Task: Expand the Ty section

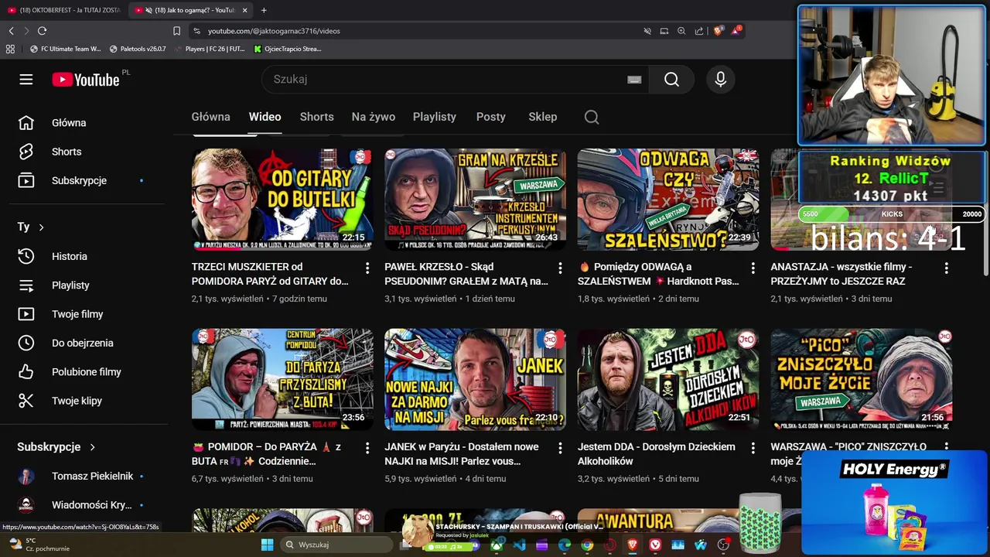Action: tap(31, 227)
